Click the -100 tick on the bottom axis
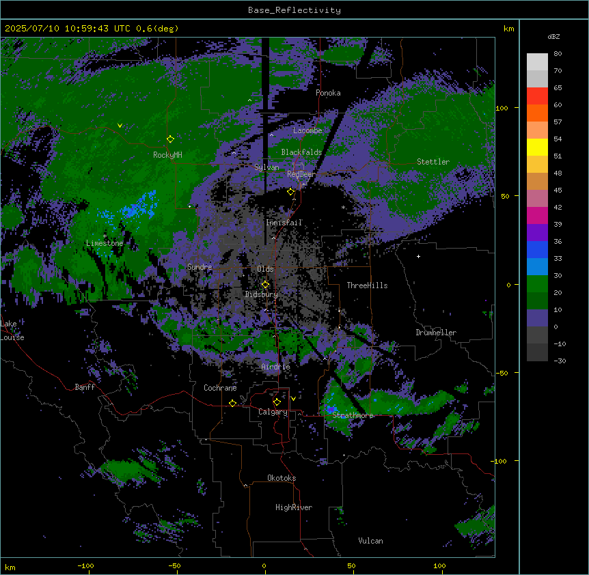The height and width of the screenshot is (575, 589). 85,565
